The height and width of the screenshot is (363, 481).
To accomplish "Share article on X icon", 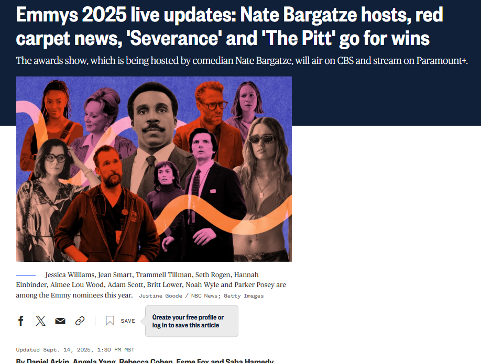I will [40, 321].
